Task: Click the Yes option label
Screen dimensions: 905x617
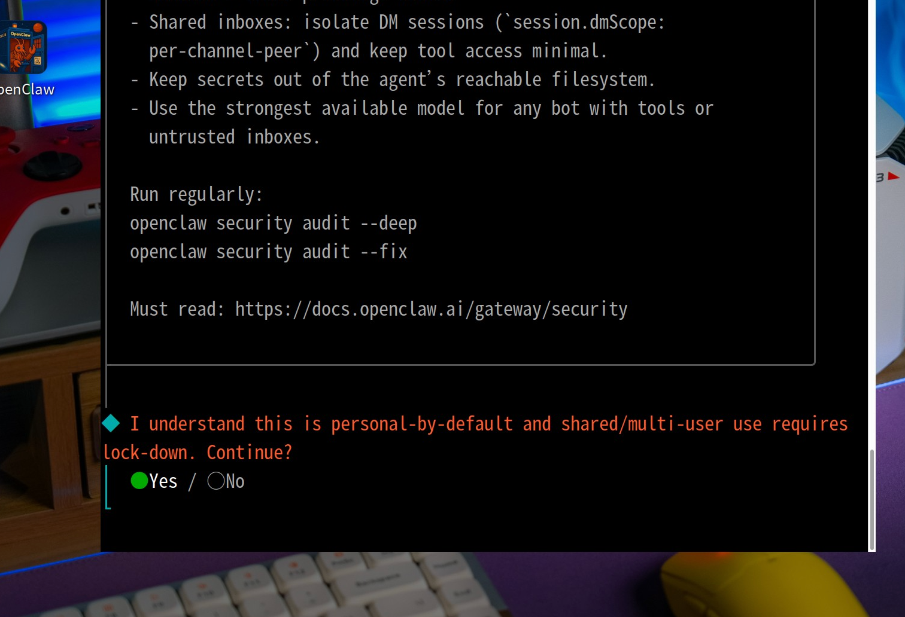Action: pyautogui.click(x=163, y=481)
